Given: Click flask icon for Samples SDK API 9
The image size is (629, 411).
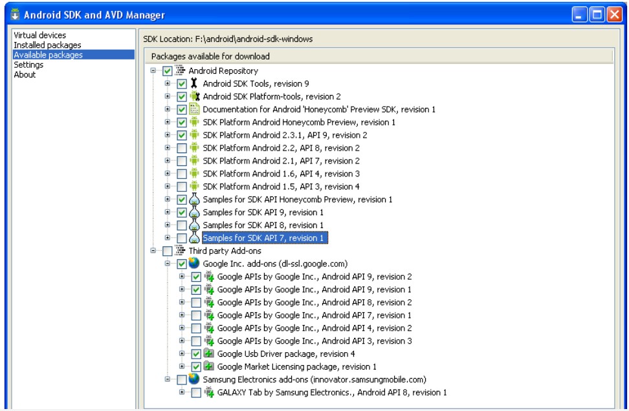Looking at the screenshot, I should coord(194,212).
